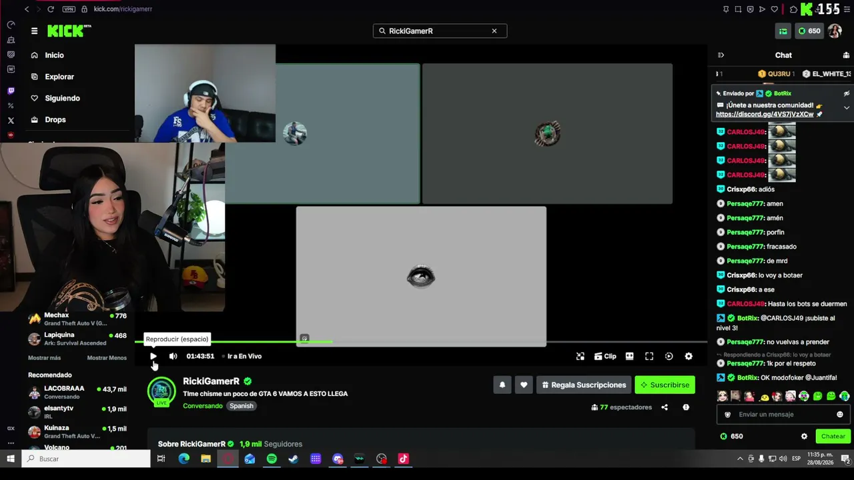Viewport: 854px width, 480px height.
Task: Click the video progress bar
Action: pos(421,342)
